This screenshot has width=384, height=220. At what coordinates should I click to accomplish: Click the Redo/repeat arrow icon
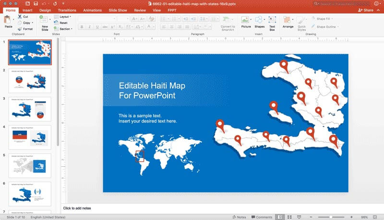click(x=55, y=4)
